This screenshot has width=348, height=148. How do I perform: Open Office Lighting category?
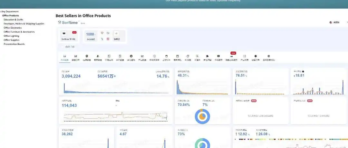point(11,36)
